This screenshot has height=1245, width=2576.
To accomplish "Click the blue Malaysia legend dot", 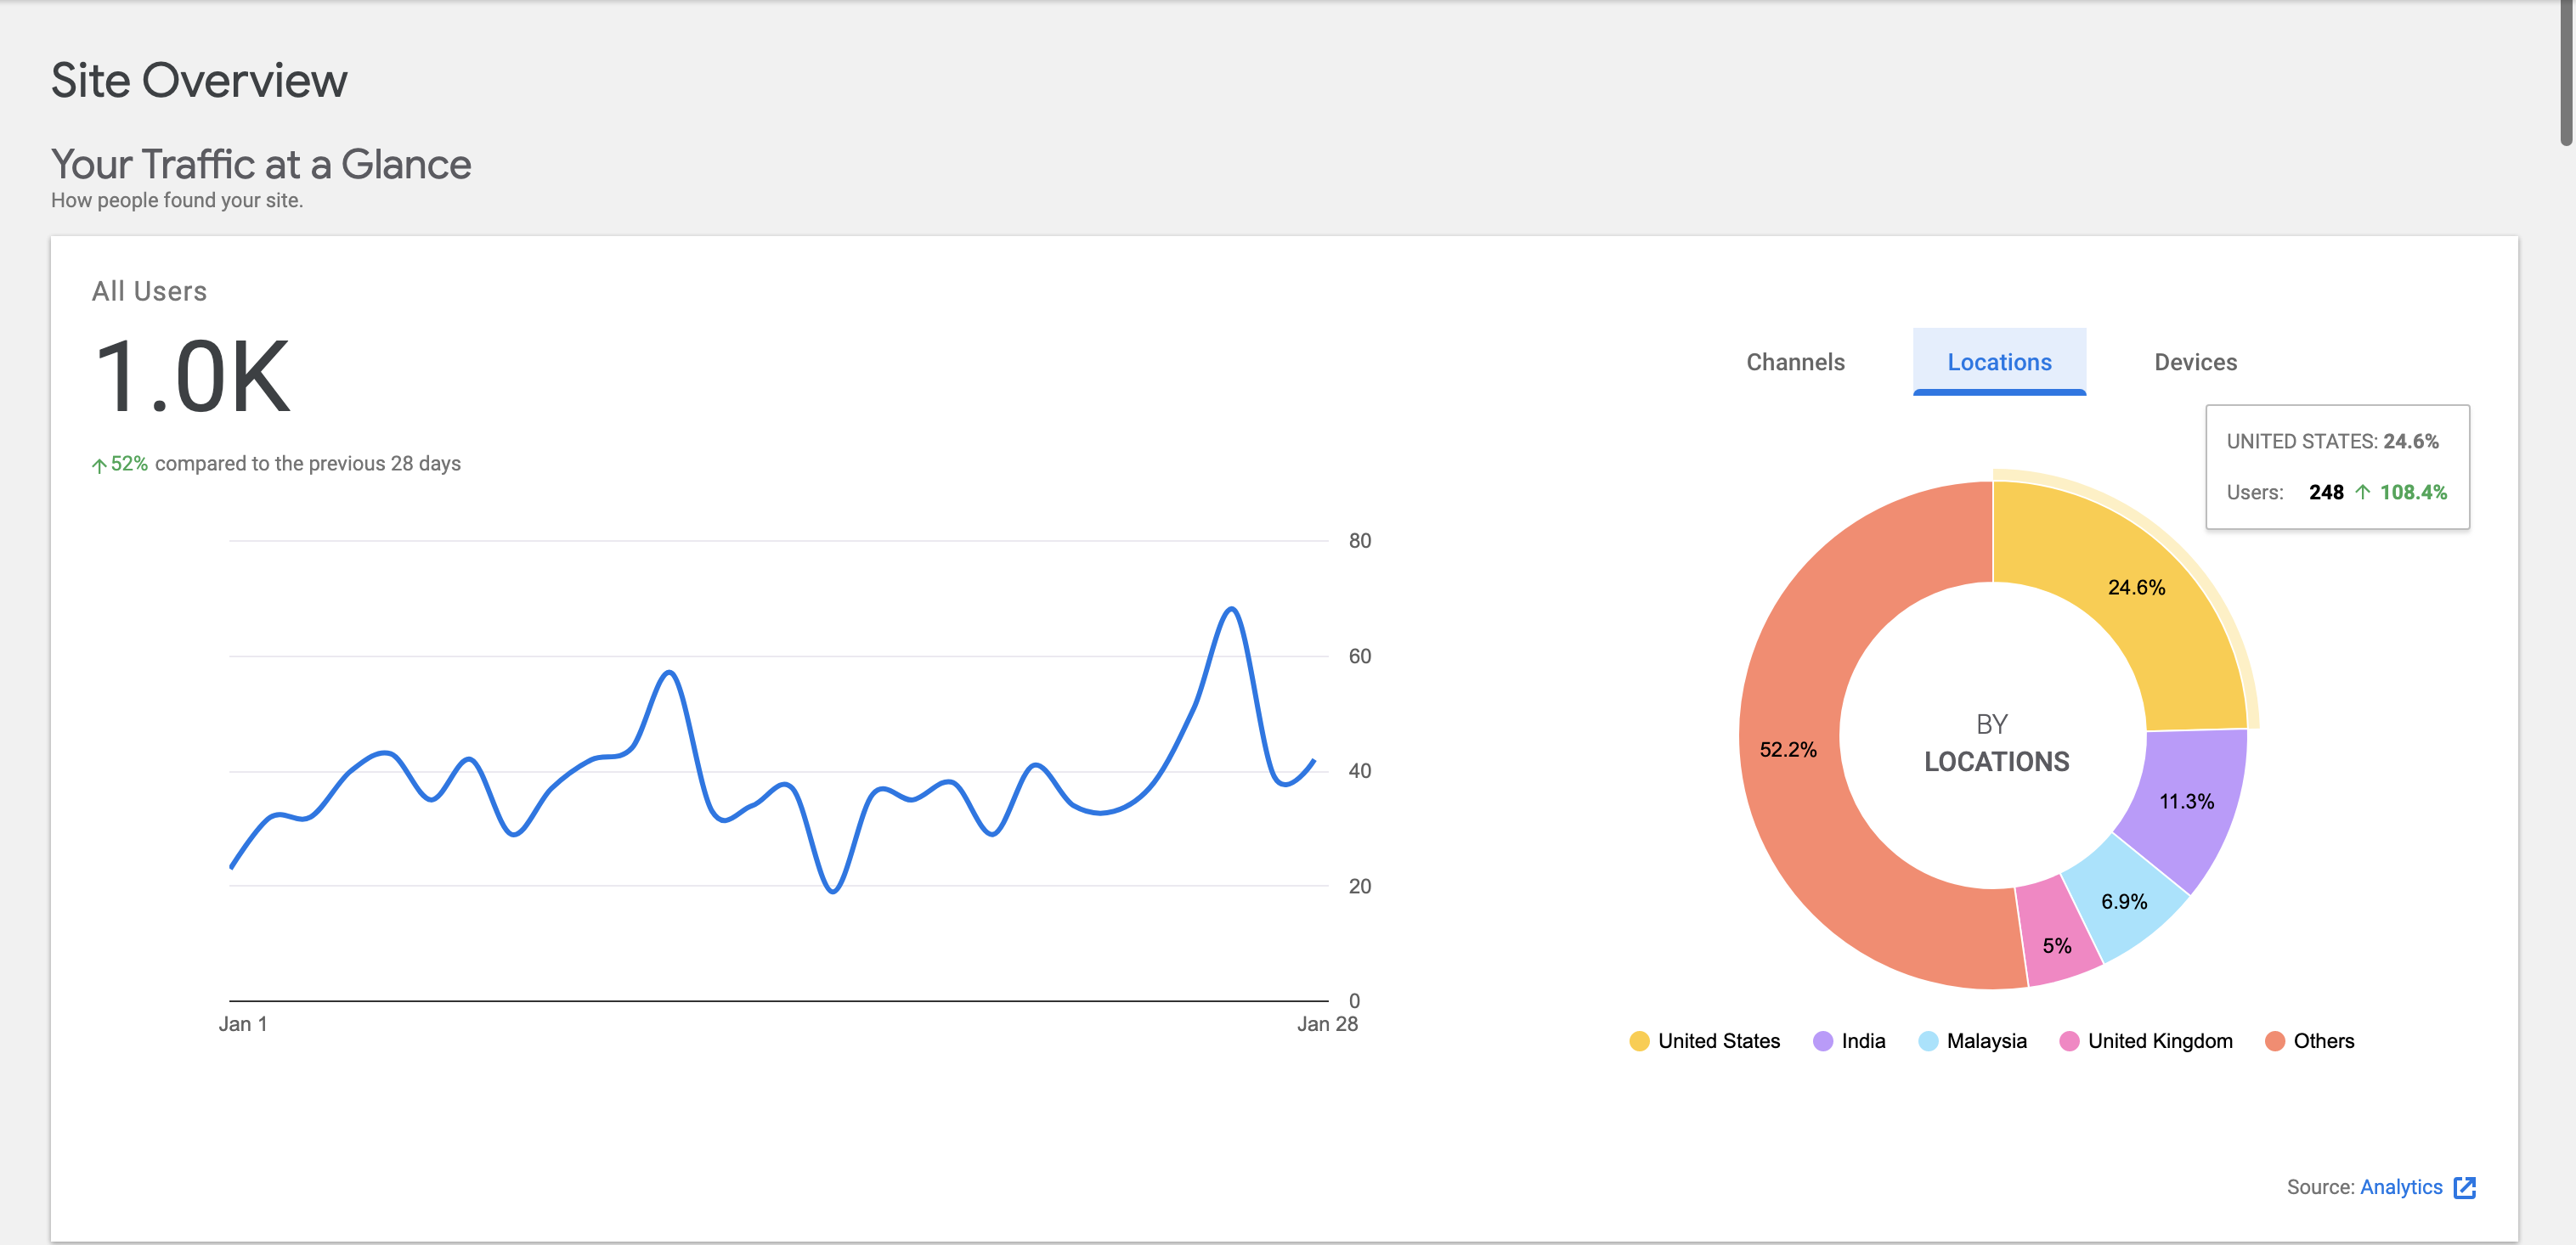I will pos(1927,1040).
